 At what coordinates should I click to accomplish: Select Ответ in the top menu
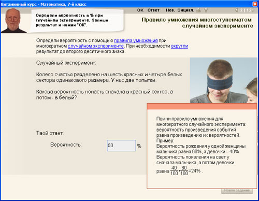(x=153, y=10)
